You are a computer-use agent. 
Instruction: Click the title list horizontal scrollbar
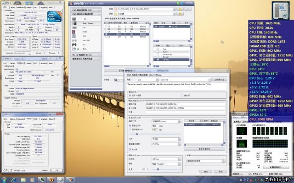127,66
